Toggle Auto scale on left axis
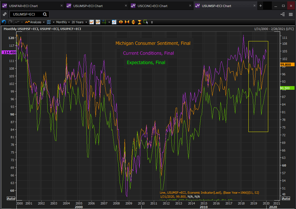This screenshot has width=296, height=209. 11,199
